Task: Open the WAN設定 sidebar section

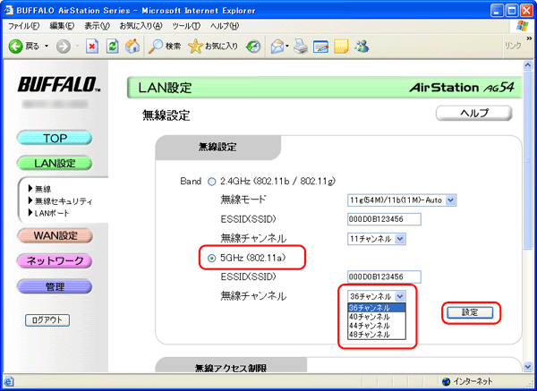Action: click(x=55, y=236)
